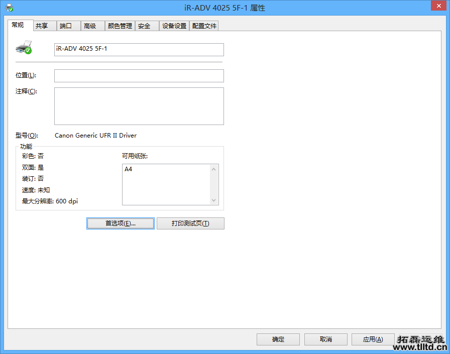Click the 取消 button to cancel
Screen dimensions: 450x354
pos(325,339)
